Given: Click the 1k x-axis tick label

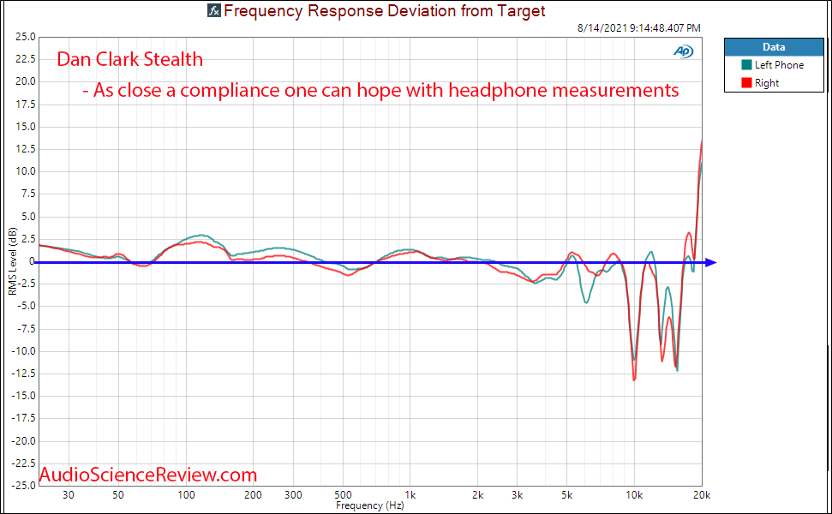Looking at the screenshot, I should 410,495.
